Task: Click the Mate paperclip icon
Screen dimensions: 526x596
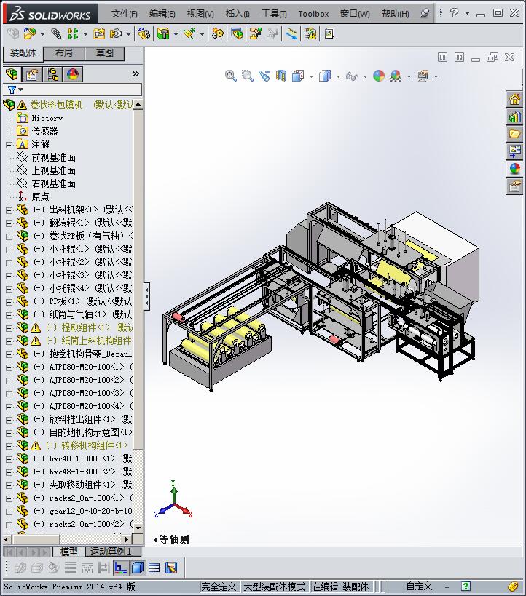Action: pyautogui.click(x=56, y=33)
